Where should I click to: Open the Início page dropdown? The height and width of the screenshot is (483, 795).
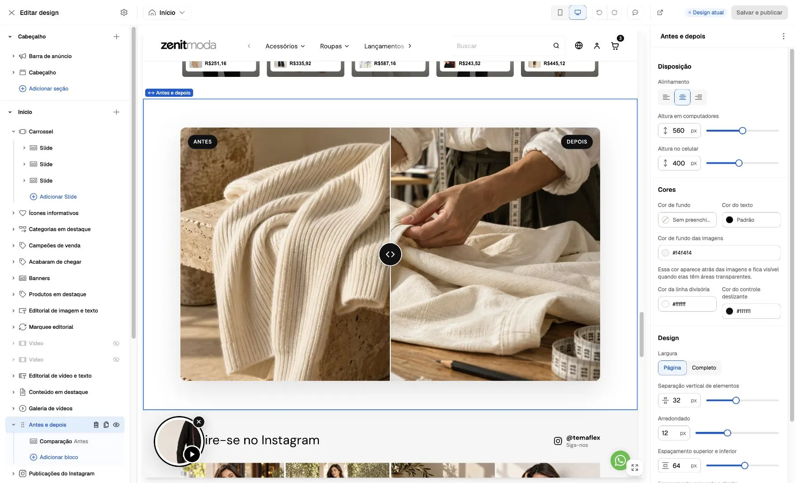pyautogui.click(x=167, y=13)
